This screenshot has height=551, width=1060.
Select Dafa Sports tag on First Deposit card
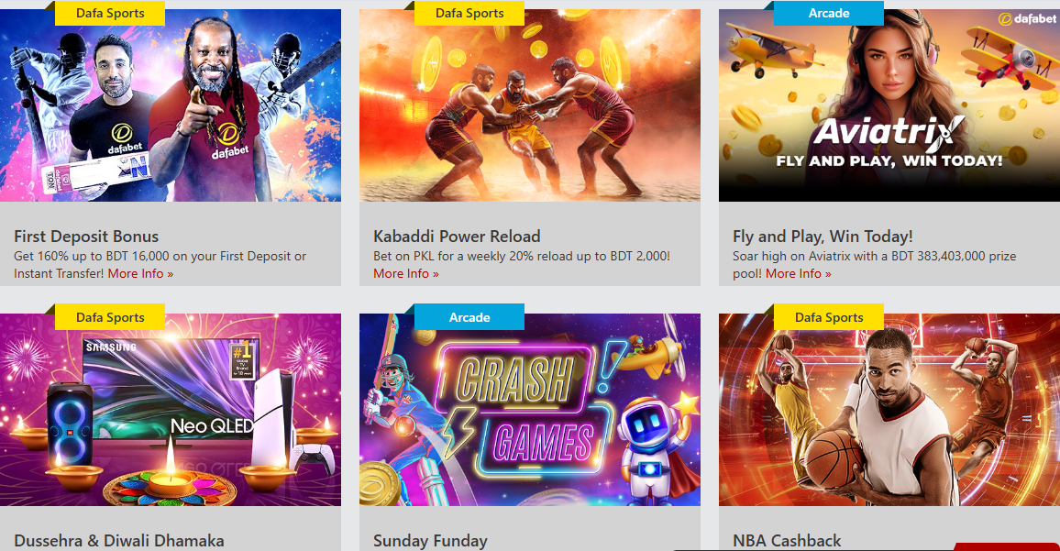pos(110,14)
